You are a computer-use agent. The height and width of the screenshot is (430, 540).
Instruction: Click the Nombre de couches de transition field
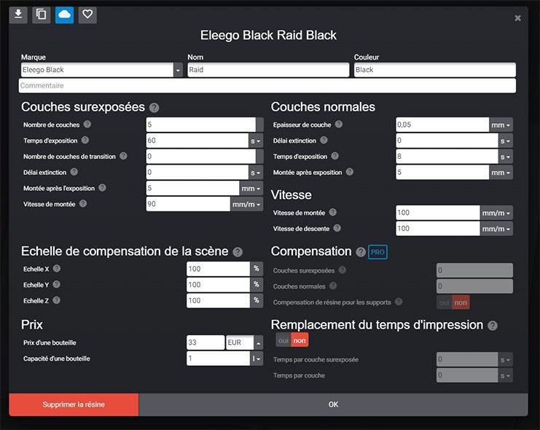[x=201, y=157]
